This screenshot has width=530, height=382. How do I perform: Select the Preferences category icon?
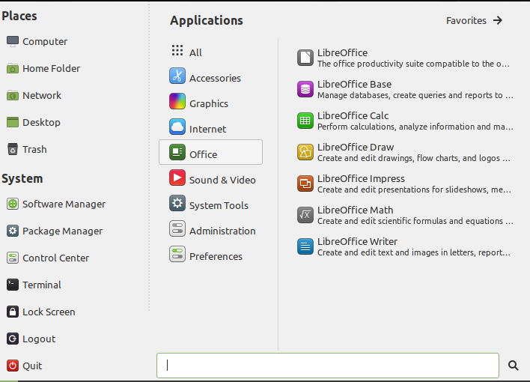tap(177, 255)
